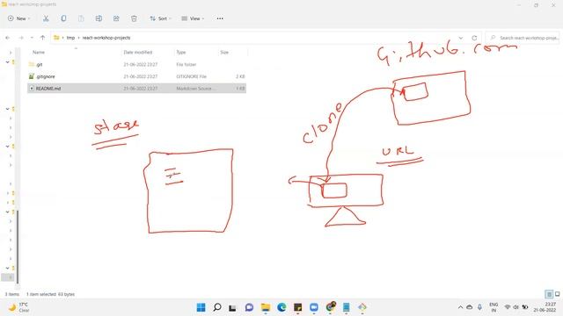Go back with the Back arrow

8,38
